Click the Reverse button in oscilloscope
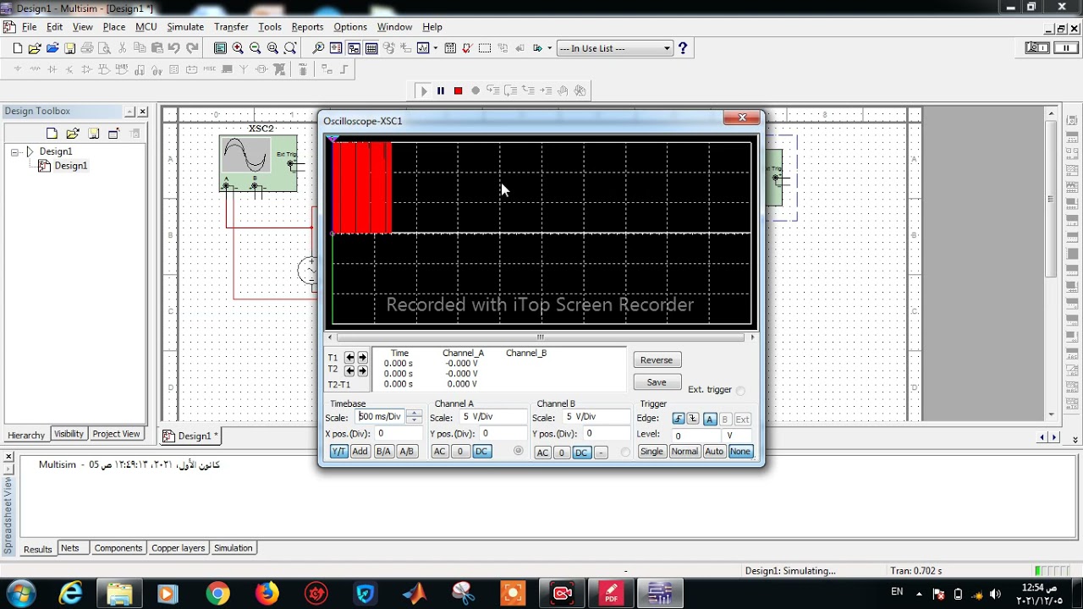 657,360
